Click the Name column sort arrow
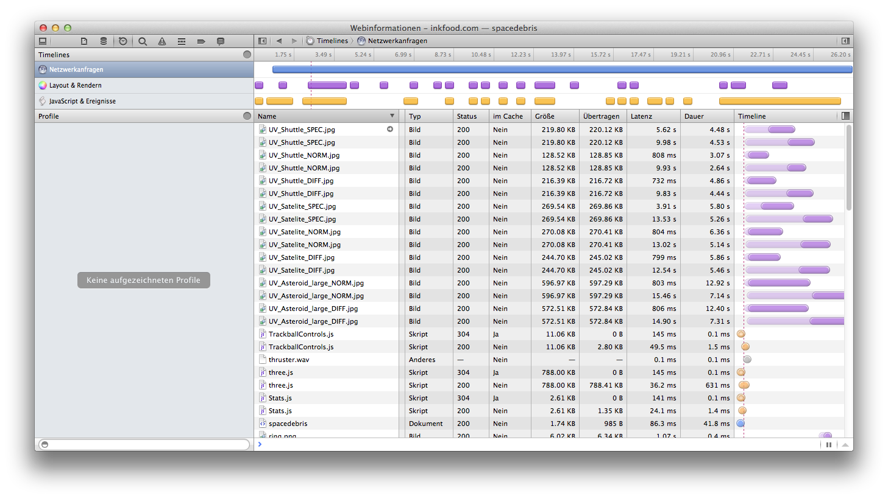888x499 pixels. coord(392,116)
